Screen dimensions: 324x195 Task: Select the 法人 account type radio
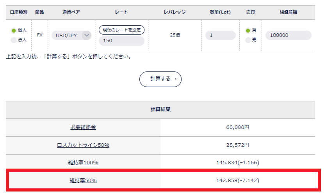pos(14,40)
